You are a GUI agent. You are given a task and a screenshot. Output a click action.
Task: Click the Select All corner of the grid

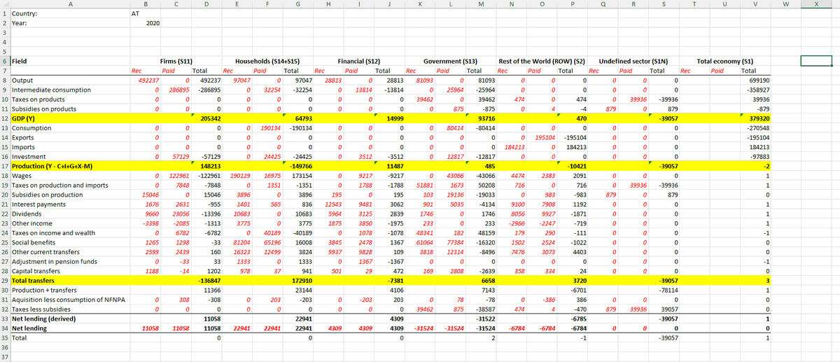click(x=4, y=4)
